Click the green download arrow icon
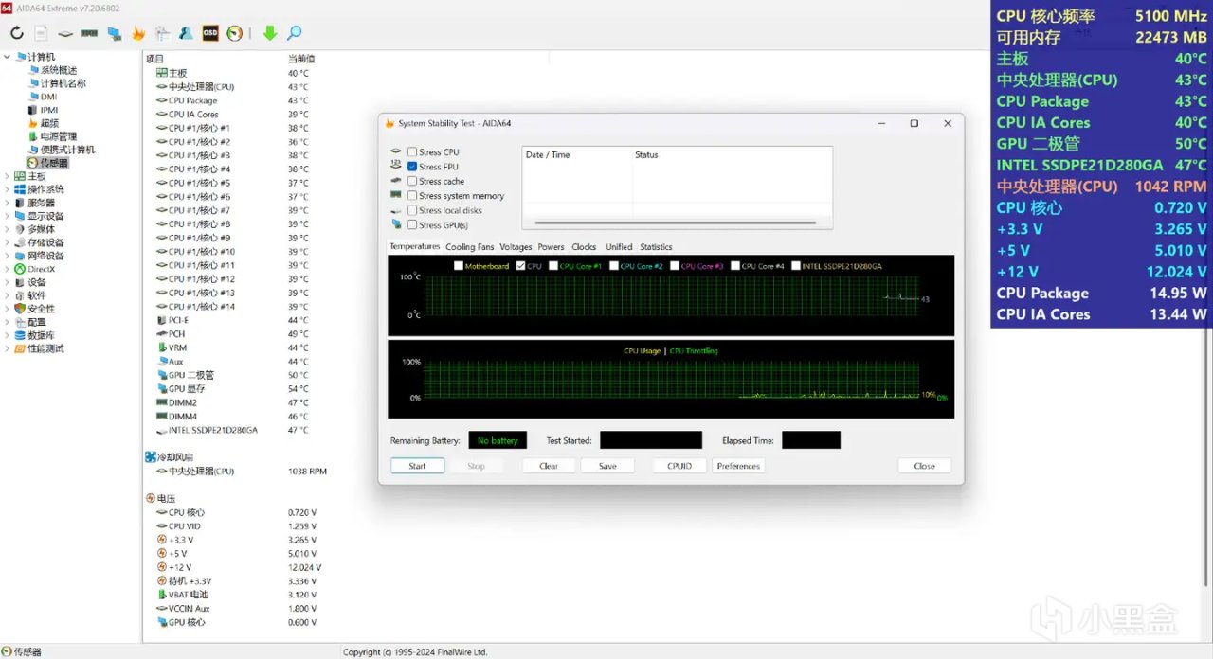Screen dimensions: 1213x659 click(270, 33)
